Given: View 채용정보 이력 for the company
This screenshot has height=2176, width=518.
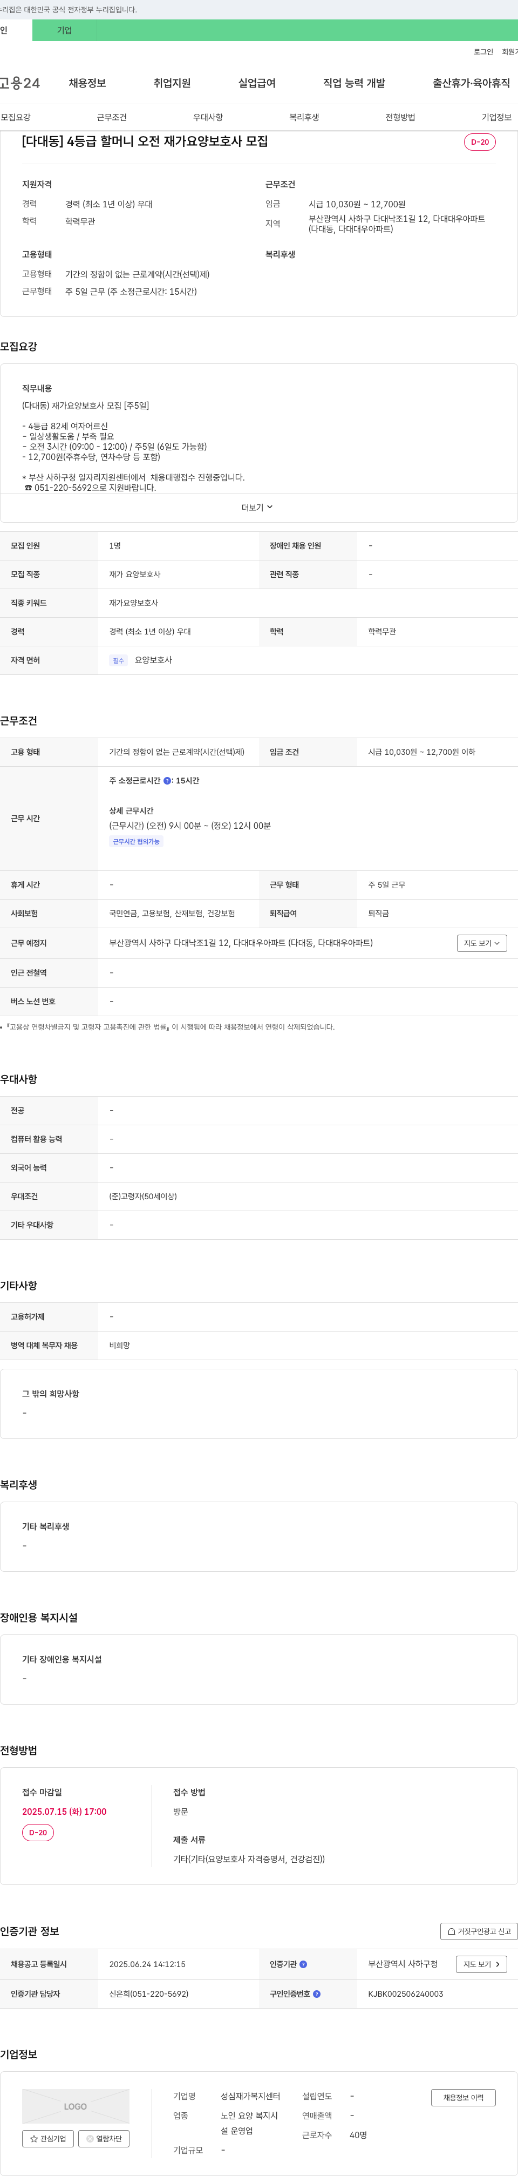Looking at the screenshot, I should point(463,2098).
